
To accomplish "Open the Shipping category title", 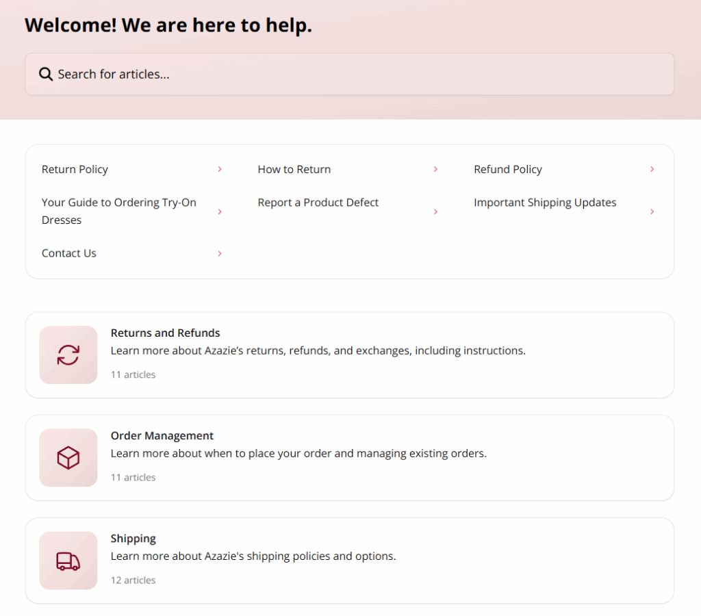I will pyautogui.click(x=133, y=539).
